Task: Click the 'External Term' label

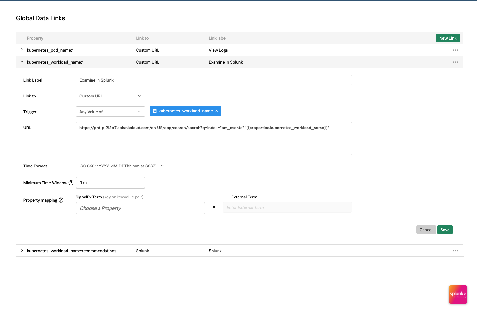Action: (x=244, y=197)
